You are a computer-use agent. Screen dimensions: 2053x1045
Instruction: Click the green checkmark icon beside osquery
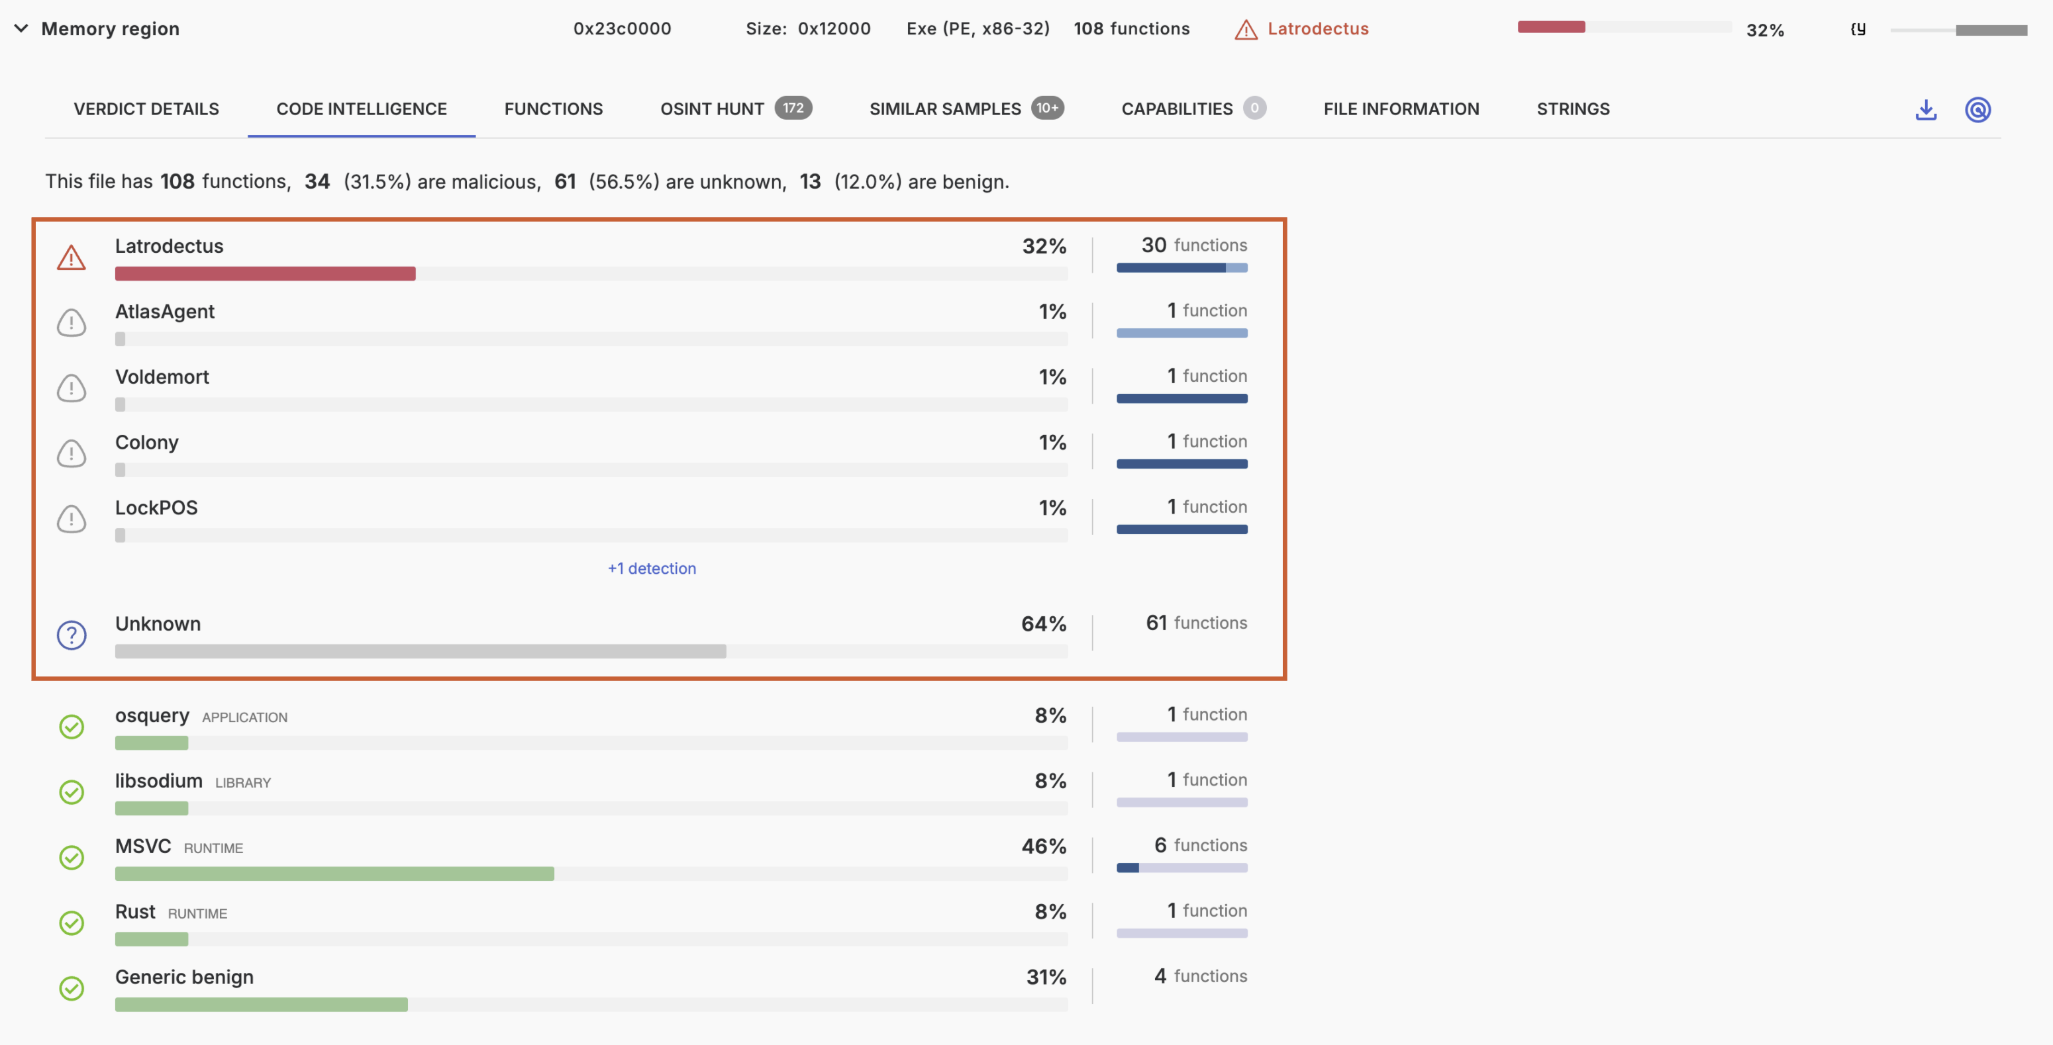point(71,727)
